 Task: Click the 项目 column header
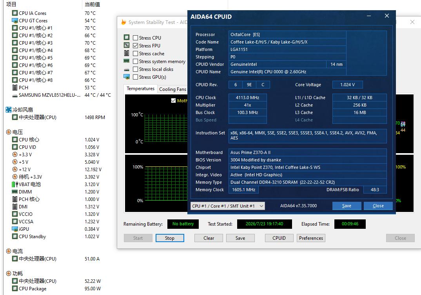click(11, 4)
